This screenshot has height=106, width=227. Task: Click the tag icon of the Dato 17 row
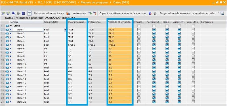(x=7, y=90)
